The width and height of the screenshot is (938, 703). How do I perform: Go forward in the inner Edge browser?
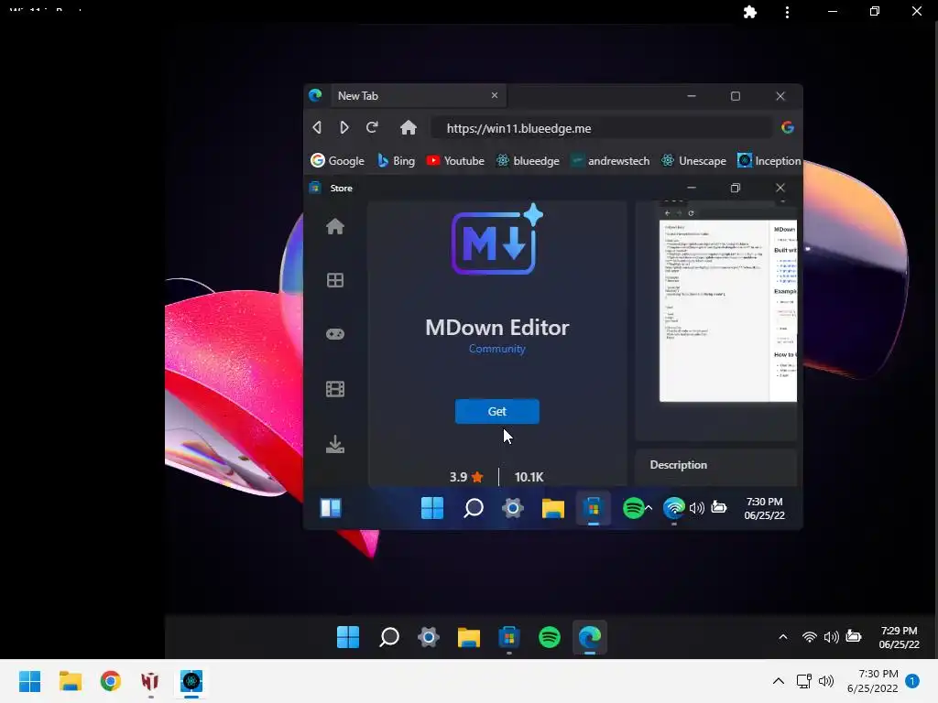pyautogui.click(x=344, y=127)
